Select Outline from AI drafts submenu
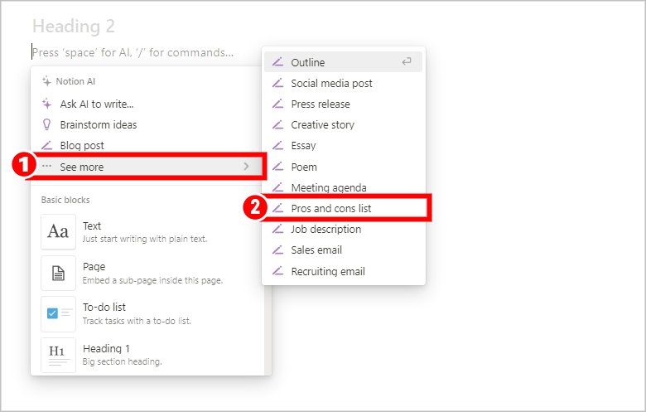The image size is (646, 412). pyautogui.click(x=343, y=62)
